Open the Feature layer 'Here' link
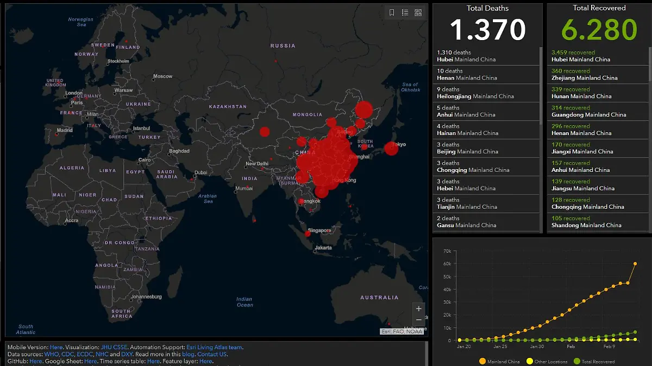 coord(205,361)
